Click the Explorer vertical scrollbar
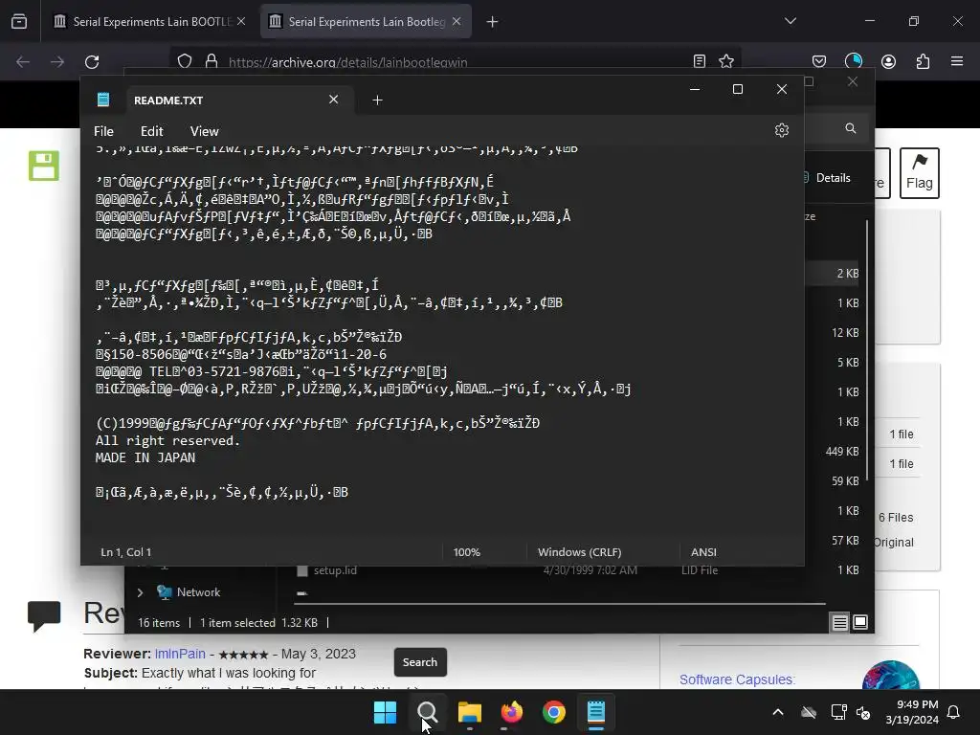This screenshot has width=980, height=735. pos(867,350)
